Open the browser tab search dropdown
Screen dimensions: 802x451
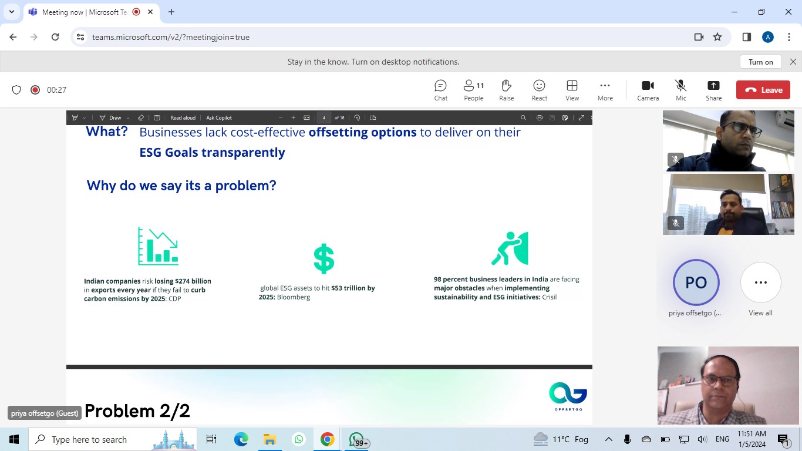(x=11, y=12)
